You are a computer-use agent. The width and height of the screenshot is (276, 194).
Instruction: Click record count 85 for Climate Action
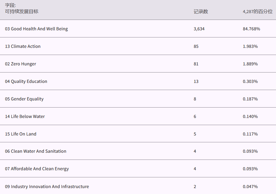click(196, 46)
